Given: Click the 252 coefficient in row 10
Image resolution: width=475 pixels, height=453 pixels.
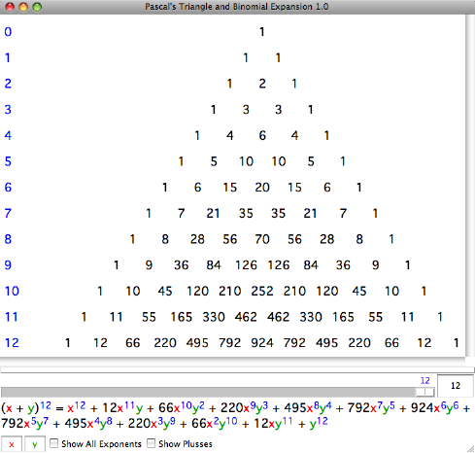Looking at the screenshot, I should (262, 291).
